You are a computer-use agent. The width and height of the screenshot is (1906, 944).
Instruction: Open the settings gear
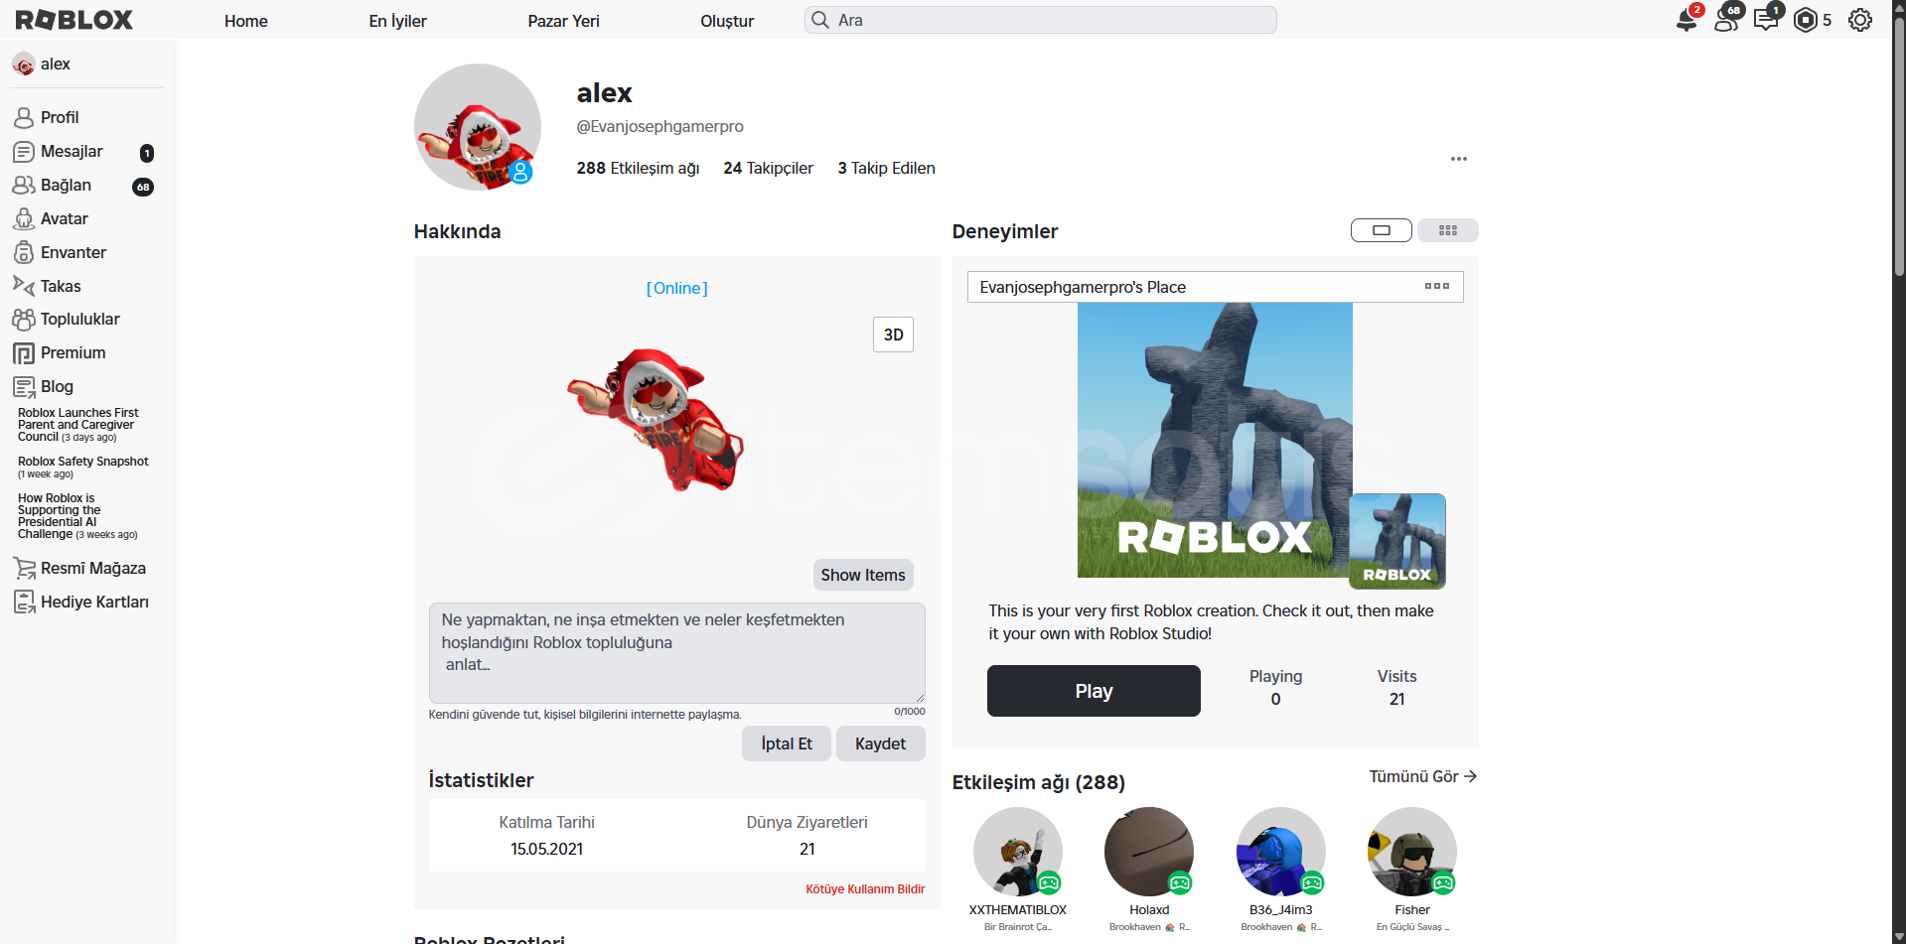1860,20
